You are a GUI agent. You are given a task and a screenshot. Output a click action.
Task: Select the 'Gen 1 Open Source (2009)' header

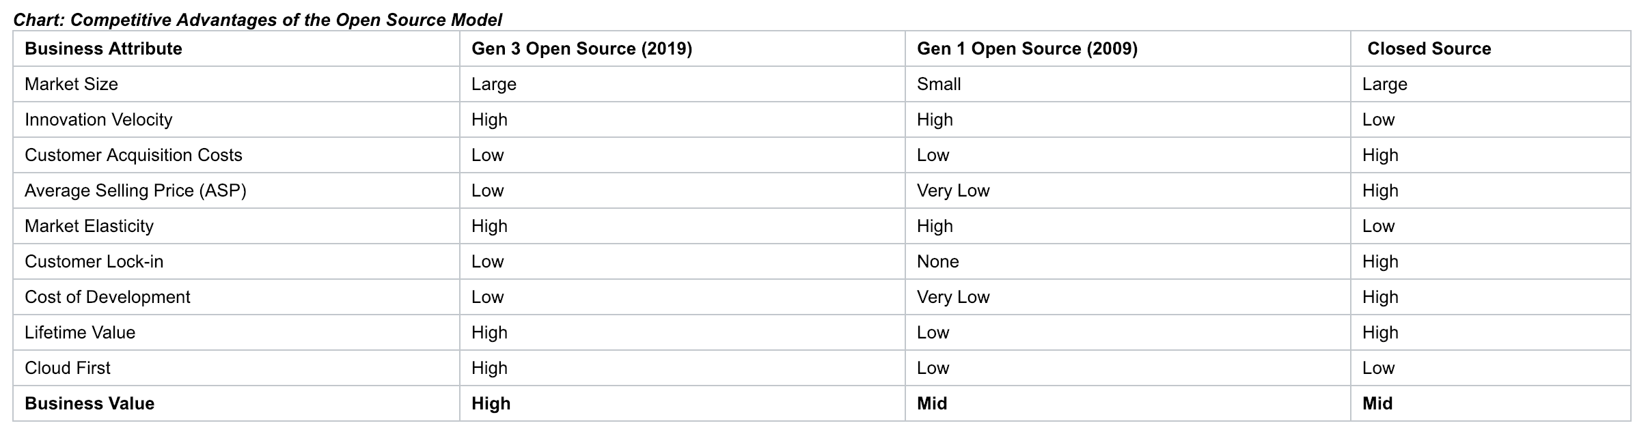point(1027,48)
